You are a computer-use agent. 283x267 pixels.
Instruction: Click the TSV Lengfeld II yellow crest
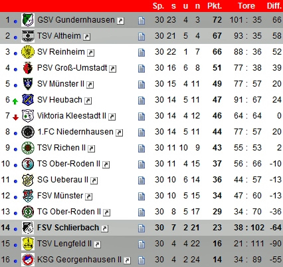(28, 244)
